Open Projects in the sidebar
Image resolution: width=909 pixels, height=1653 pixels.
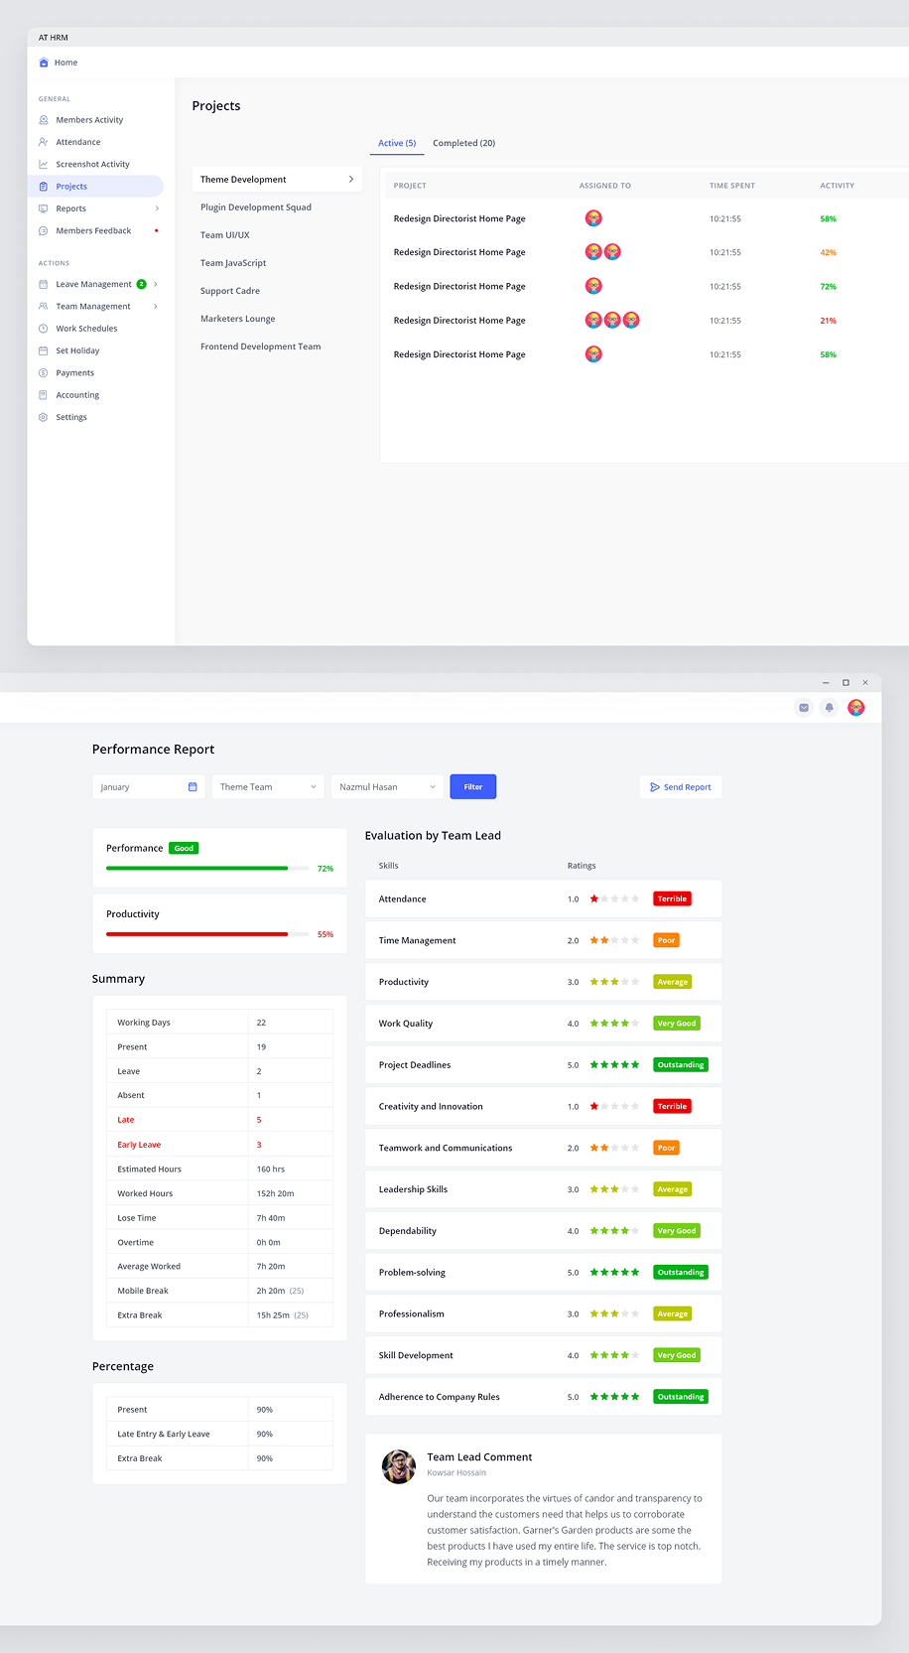(71, 187)
